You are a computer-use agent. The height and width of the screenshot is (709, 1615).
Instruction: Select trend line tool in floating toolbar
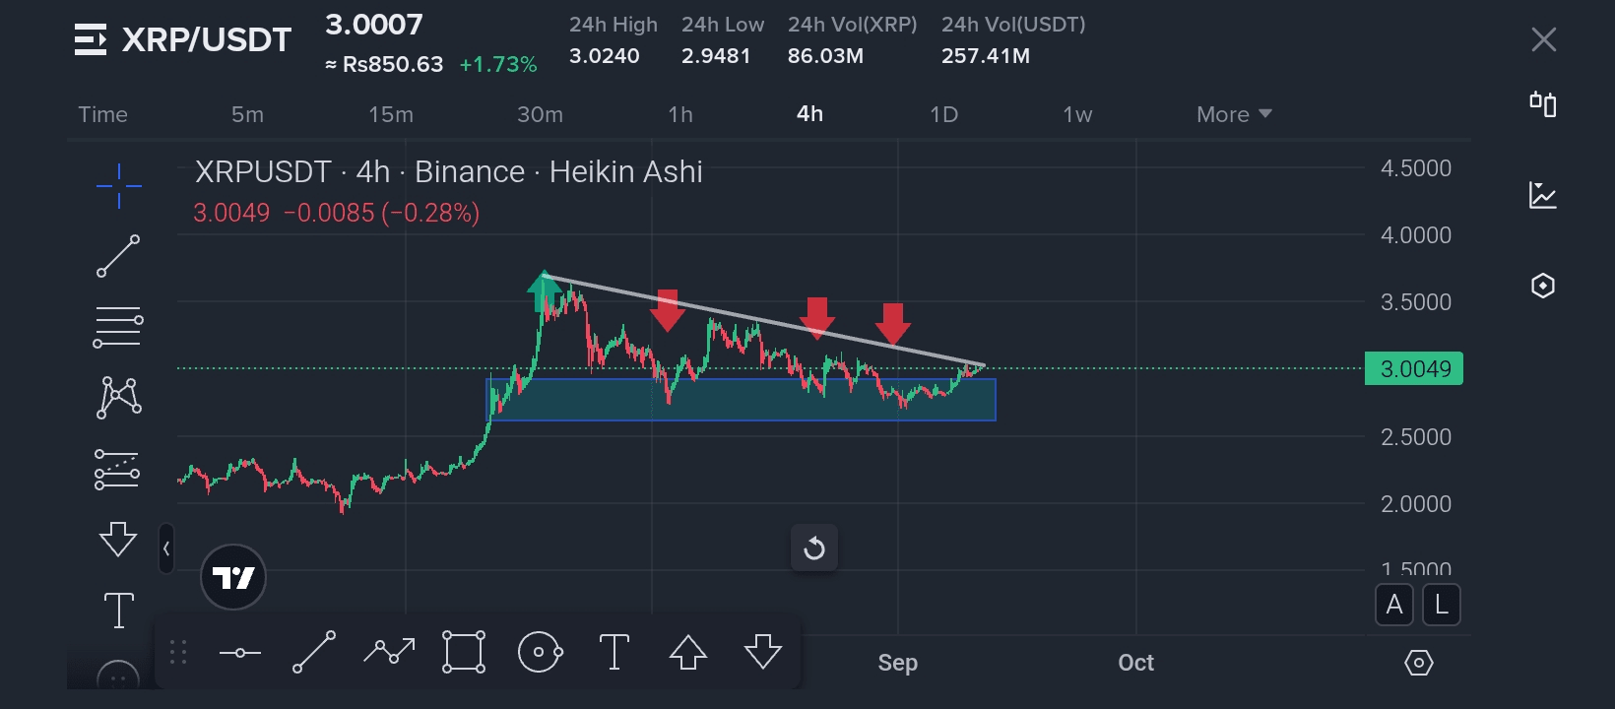(x=314, y=652)
